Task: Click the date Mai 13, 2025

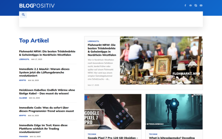Action: coord(35,136)
